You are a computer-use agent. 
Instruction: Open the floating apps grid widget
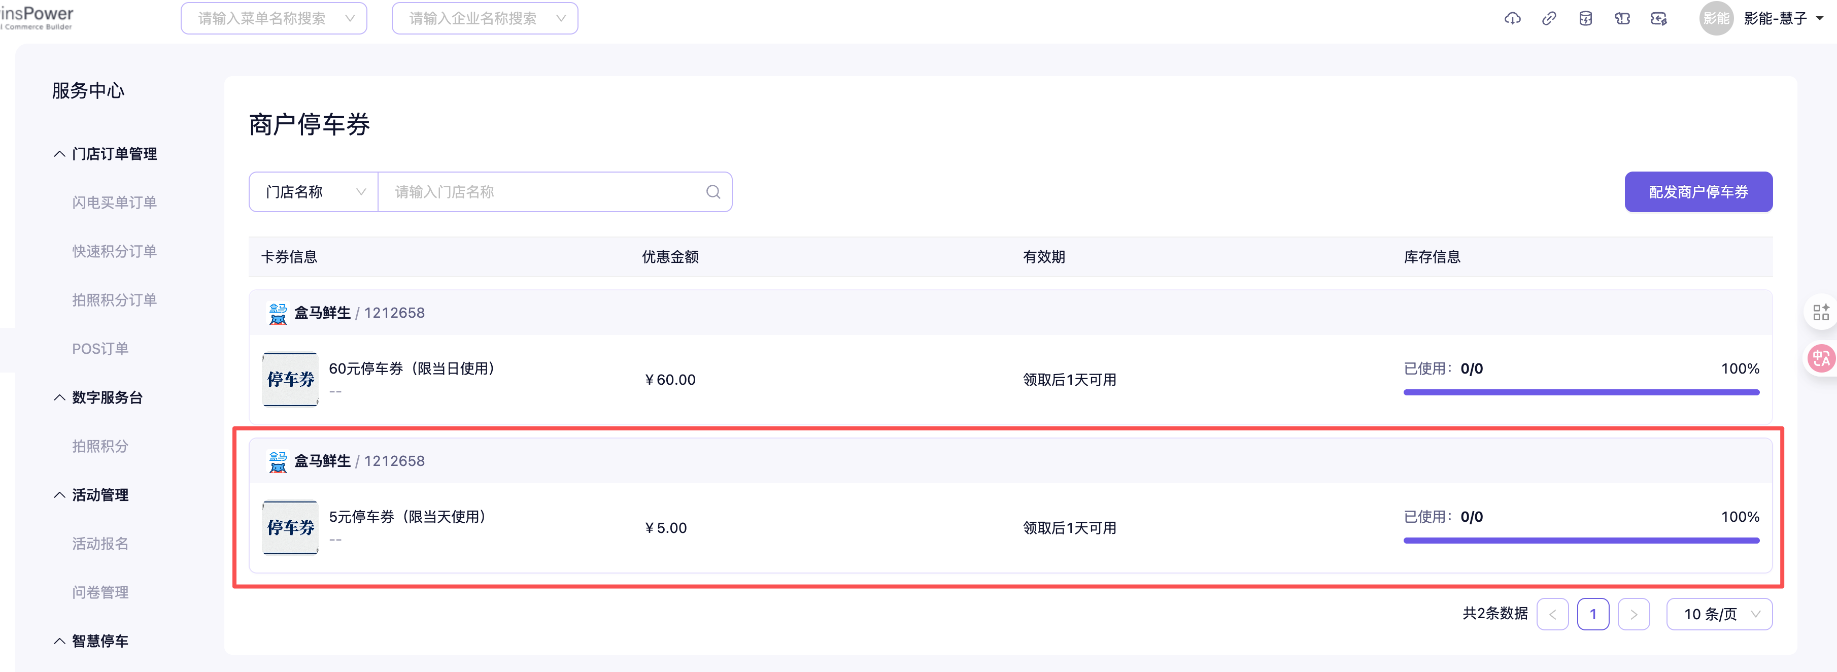(1821, 312)
